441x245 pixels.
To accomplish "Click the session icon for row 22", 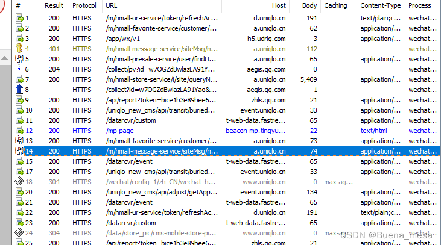I will [19, 212].
